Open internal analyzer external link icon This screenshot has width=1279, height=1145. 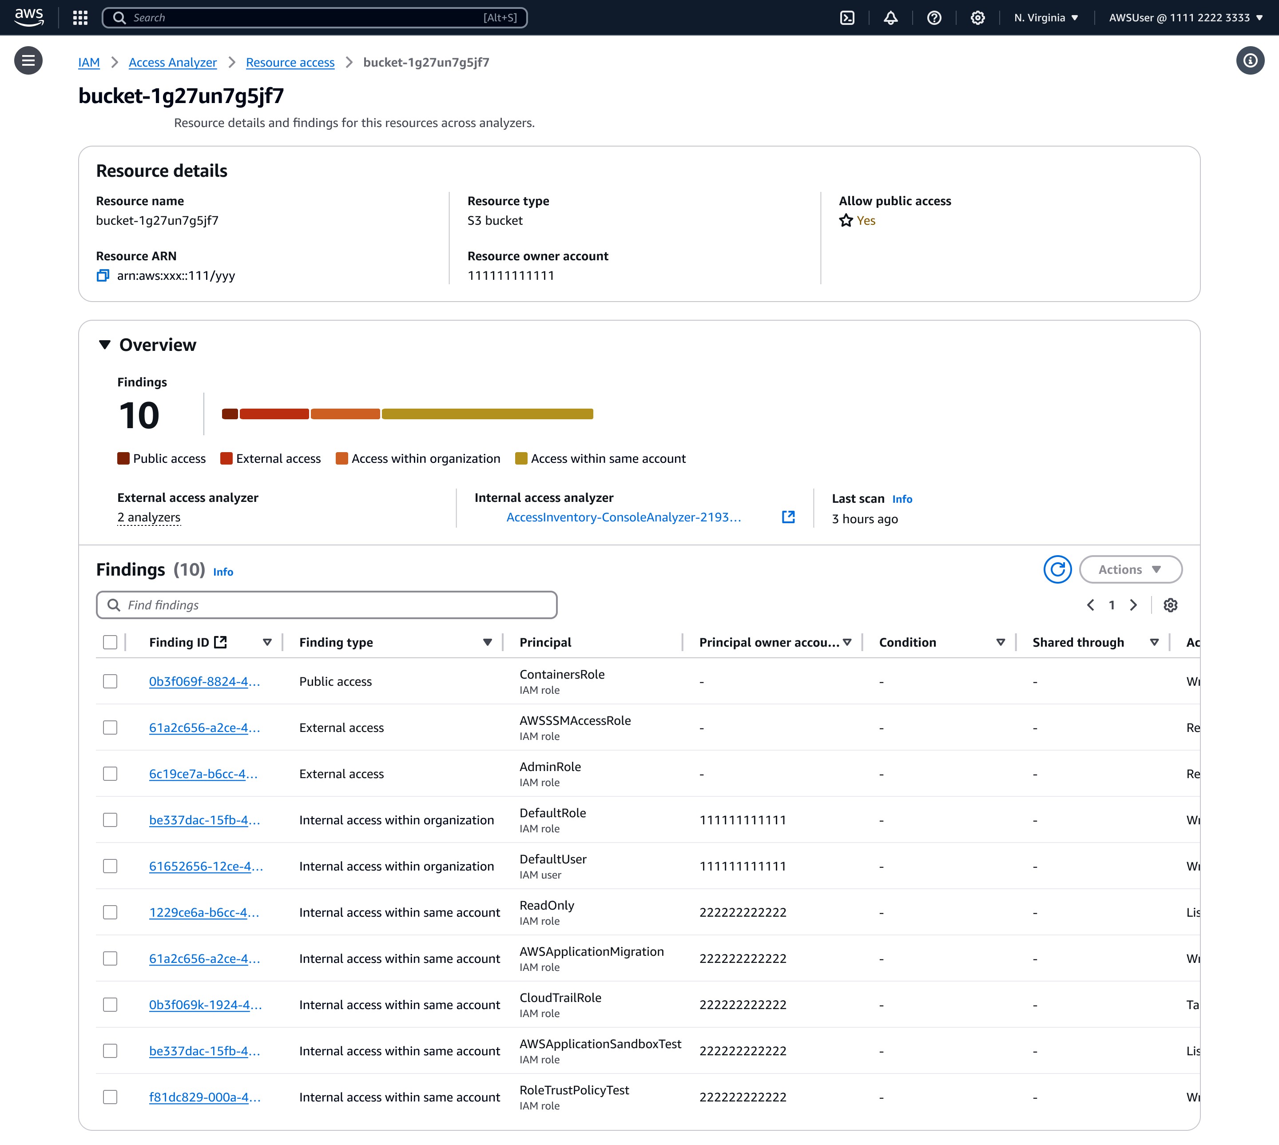point(788,517)
